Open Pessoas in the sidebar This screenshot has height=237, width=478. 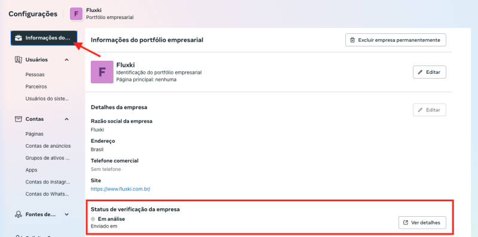[35, 74]
